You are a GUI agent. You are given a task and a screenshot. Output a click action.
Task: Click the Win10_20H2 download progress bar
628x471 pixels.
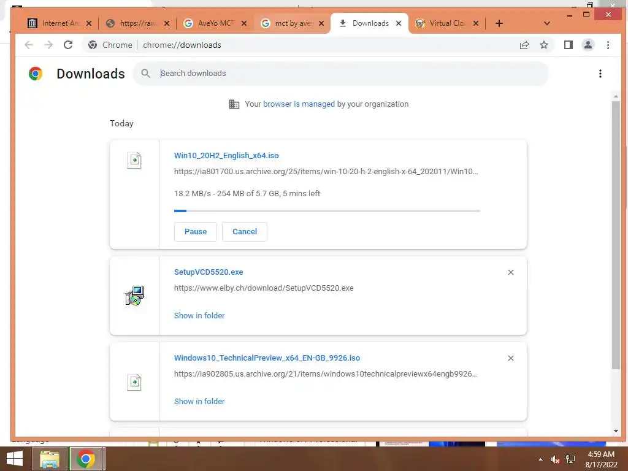click(327, 211)
